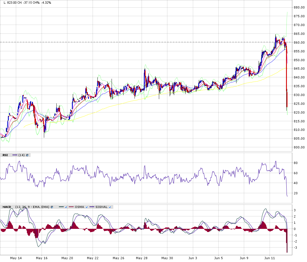Toggle the MACD line visibility checkbox
307x262 pixels.
tap(66, 207)
